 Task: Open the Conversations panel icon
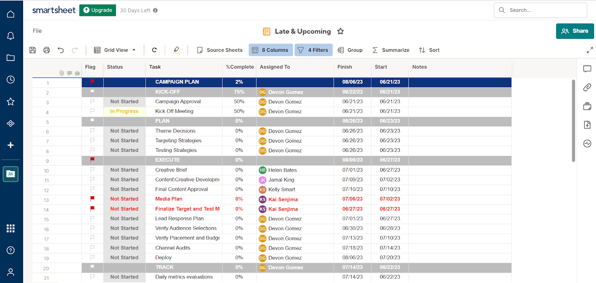(587, 69)
